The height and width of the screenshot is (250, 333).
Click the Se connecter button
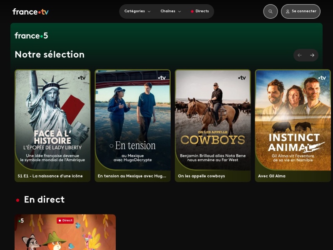point(301,12)
